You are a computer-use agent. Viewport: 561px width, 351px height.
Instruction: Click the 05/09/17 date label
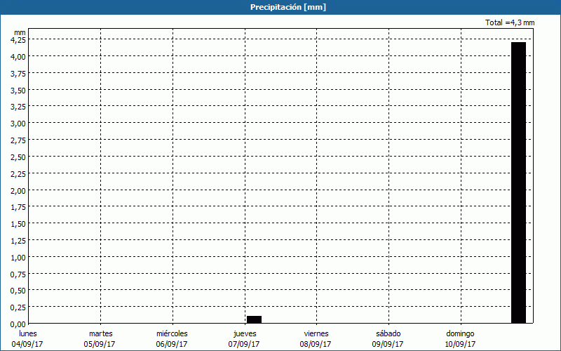[100, 344]
